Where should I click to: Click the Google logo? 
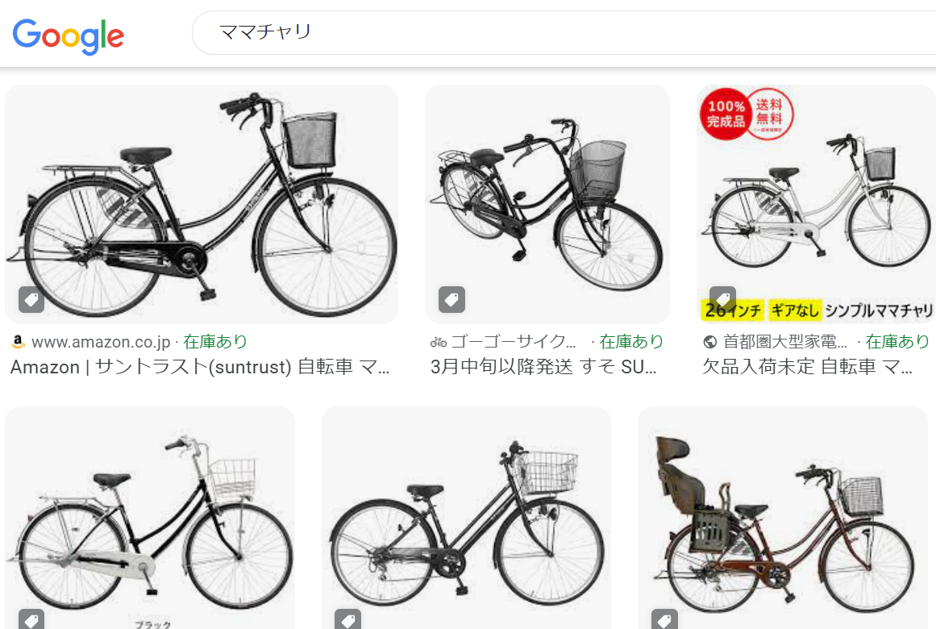click(x=68, y=35)
